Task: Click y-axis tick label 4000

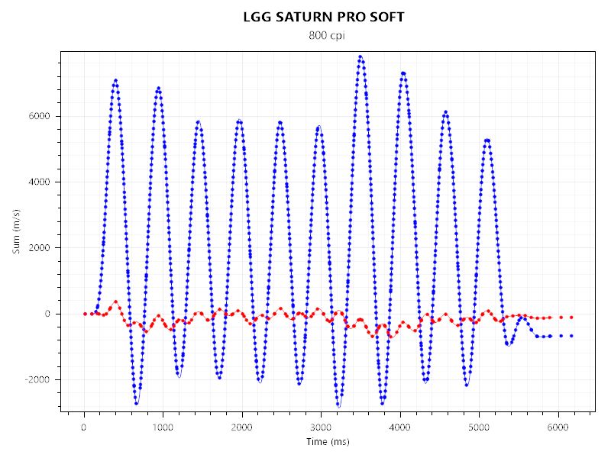Action: point(40,182)
